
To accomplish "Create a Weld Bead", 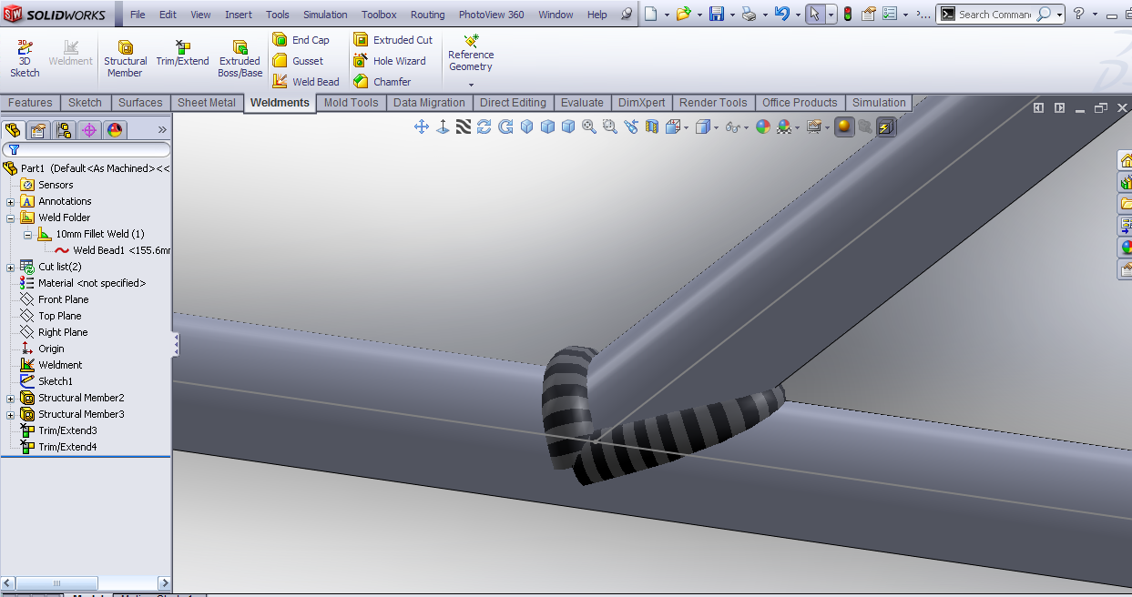I will click(x=306, y=82).
